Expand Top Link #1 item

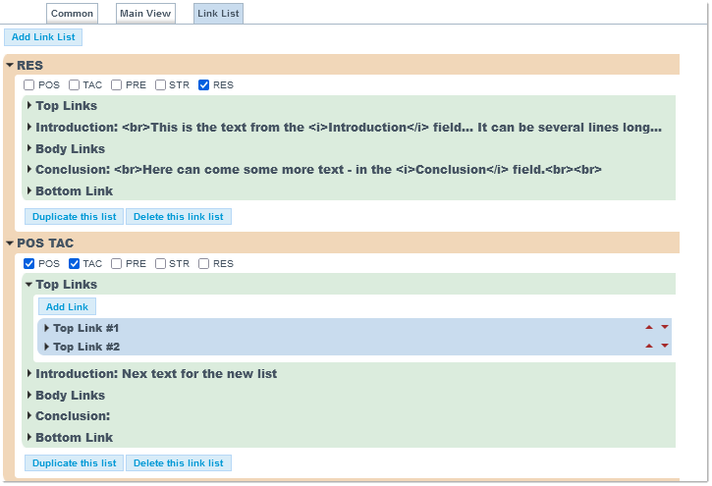pyautogui.click(x=46, y=328)
